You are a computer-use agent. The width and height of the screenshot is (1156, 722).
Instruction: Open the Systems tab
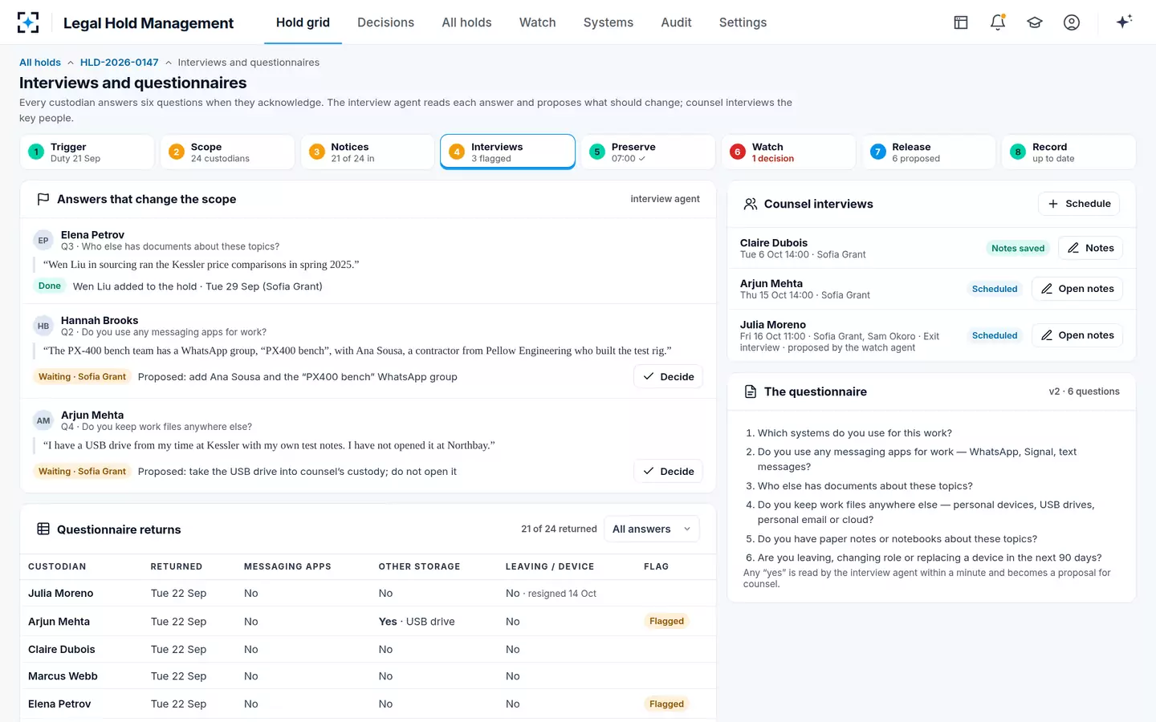[x=609, y=22]
